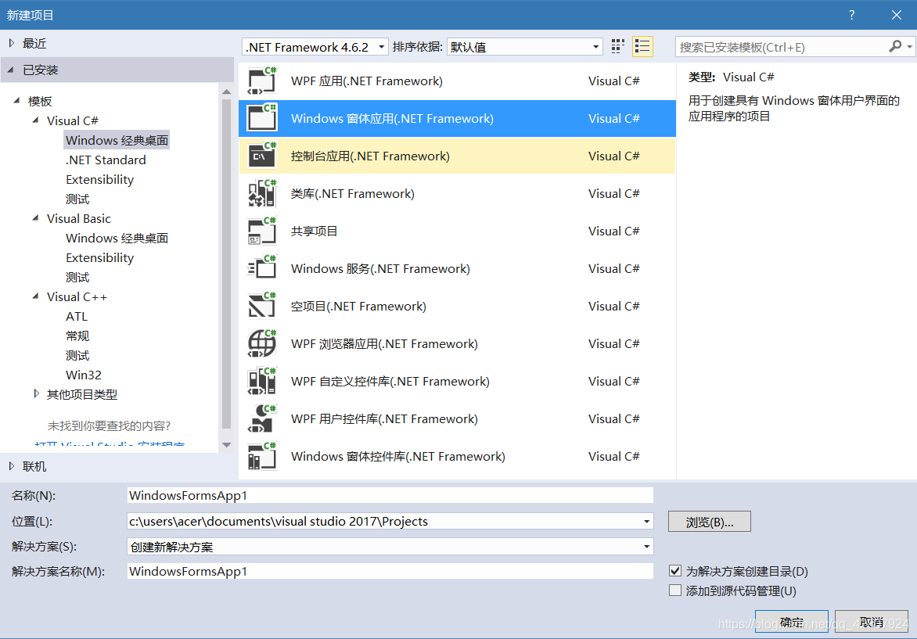The image size is (917, 639).
Task: Select 空项目(.NET Framework) template
Action: click(x=458, y=306)
